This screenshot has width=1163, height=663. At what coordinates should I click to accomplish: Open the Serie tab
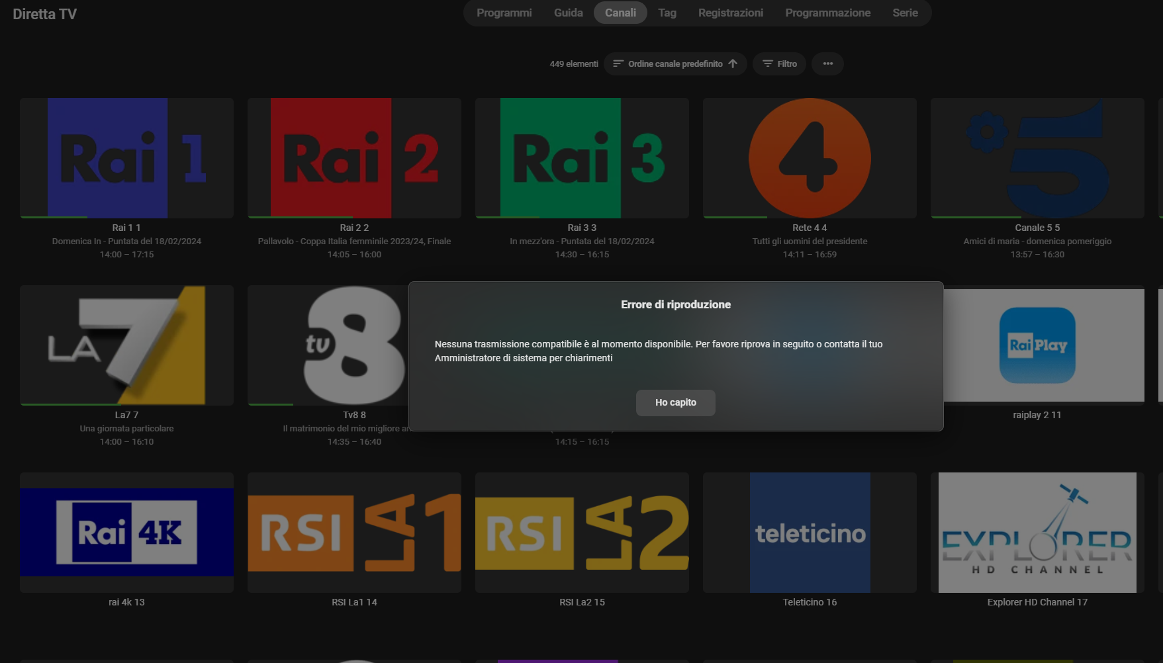click(x=905, y=13)
